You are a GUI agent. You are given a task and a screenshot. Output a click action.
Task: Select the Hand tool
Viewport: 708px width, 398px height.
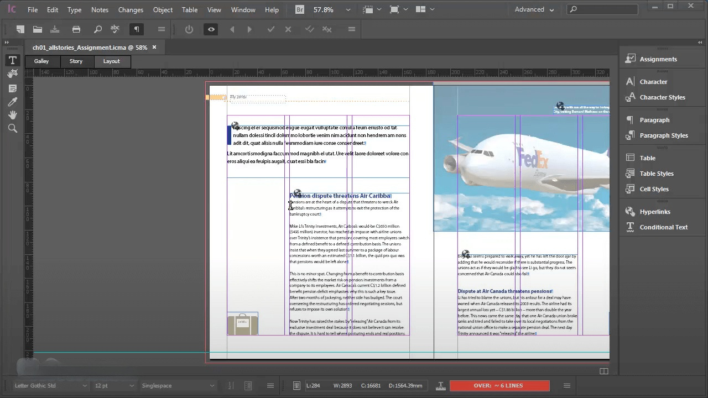coord(13,115)
